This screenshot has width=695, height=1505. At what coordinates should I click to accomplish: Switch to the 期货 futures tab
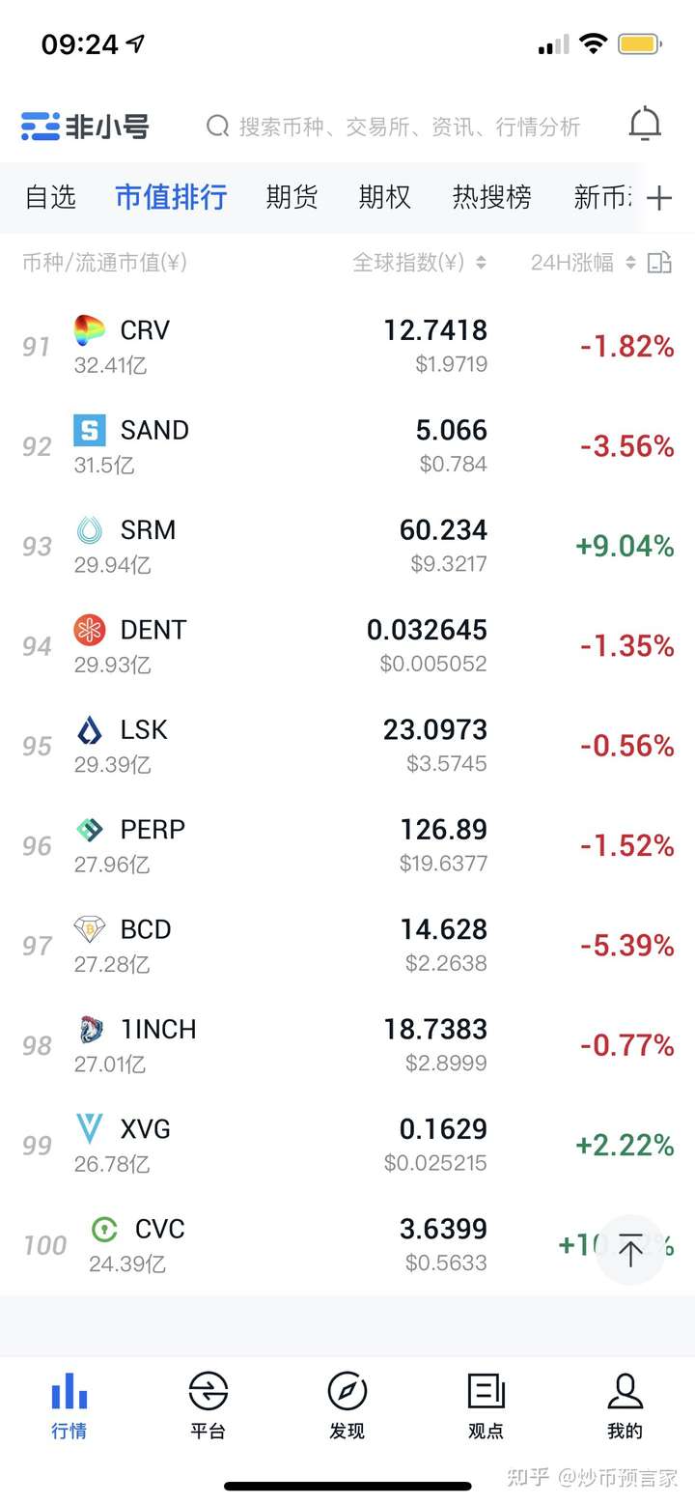pos(292,197)
